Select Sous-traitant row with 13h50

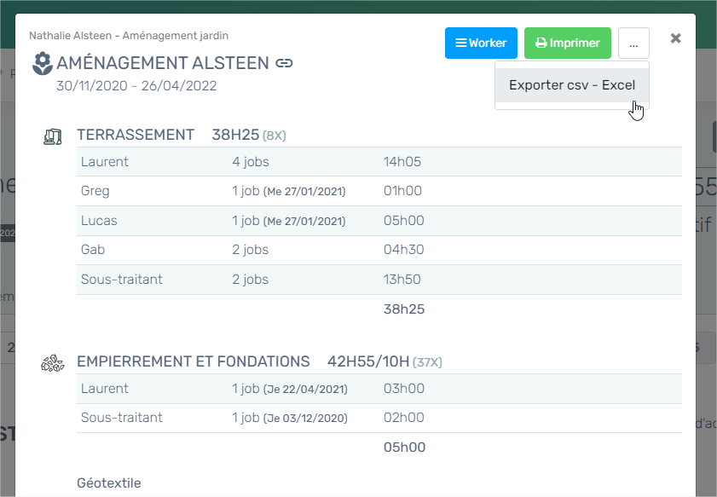(379, 280)
